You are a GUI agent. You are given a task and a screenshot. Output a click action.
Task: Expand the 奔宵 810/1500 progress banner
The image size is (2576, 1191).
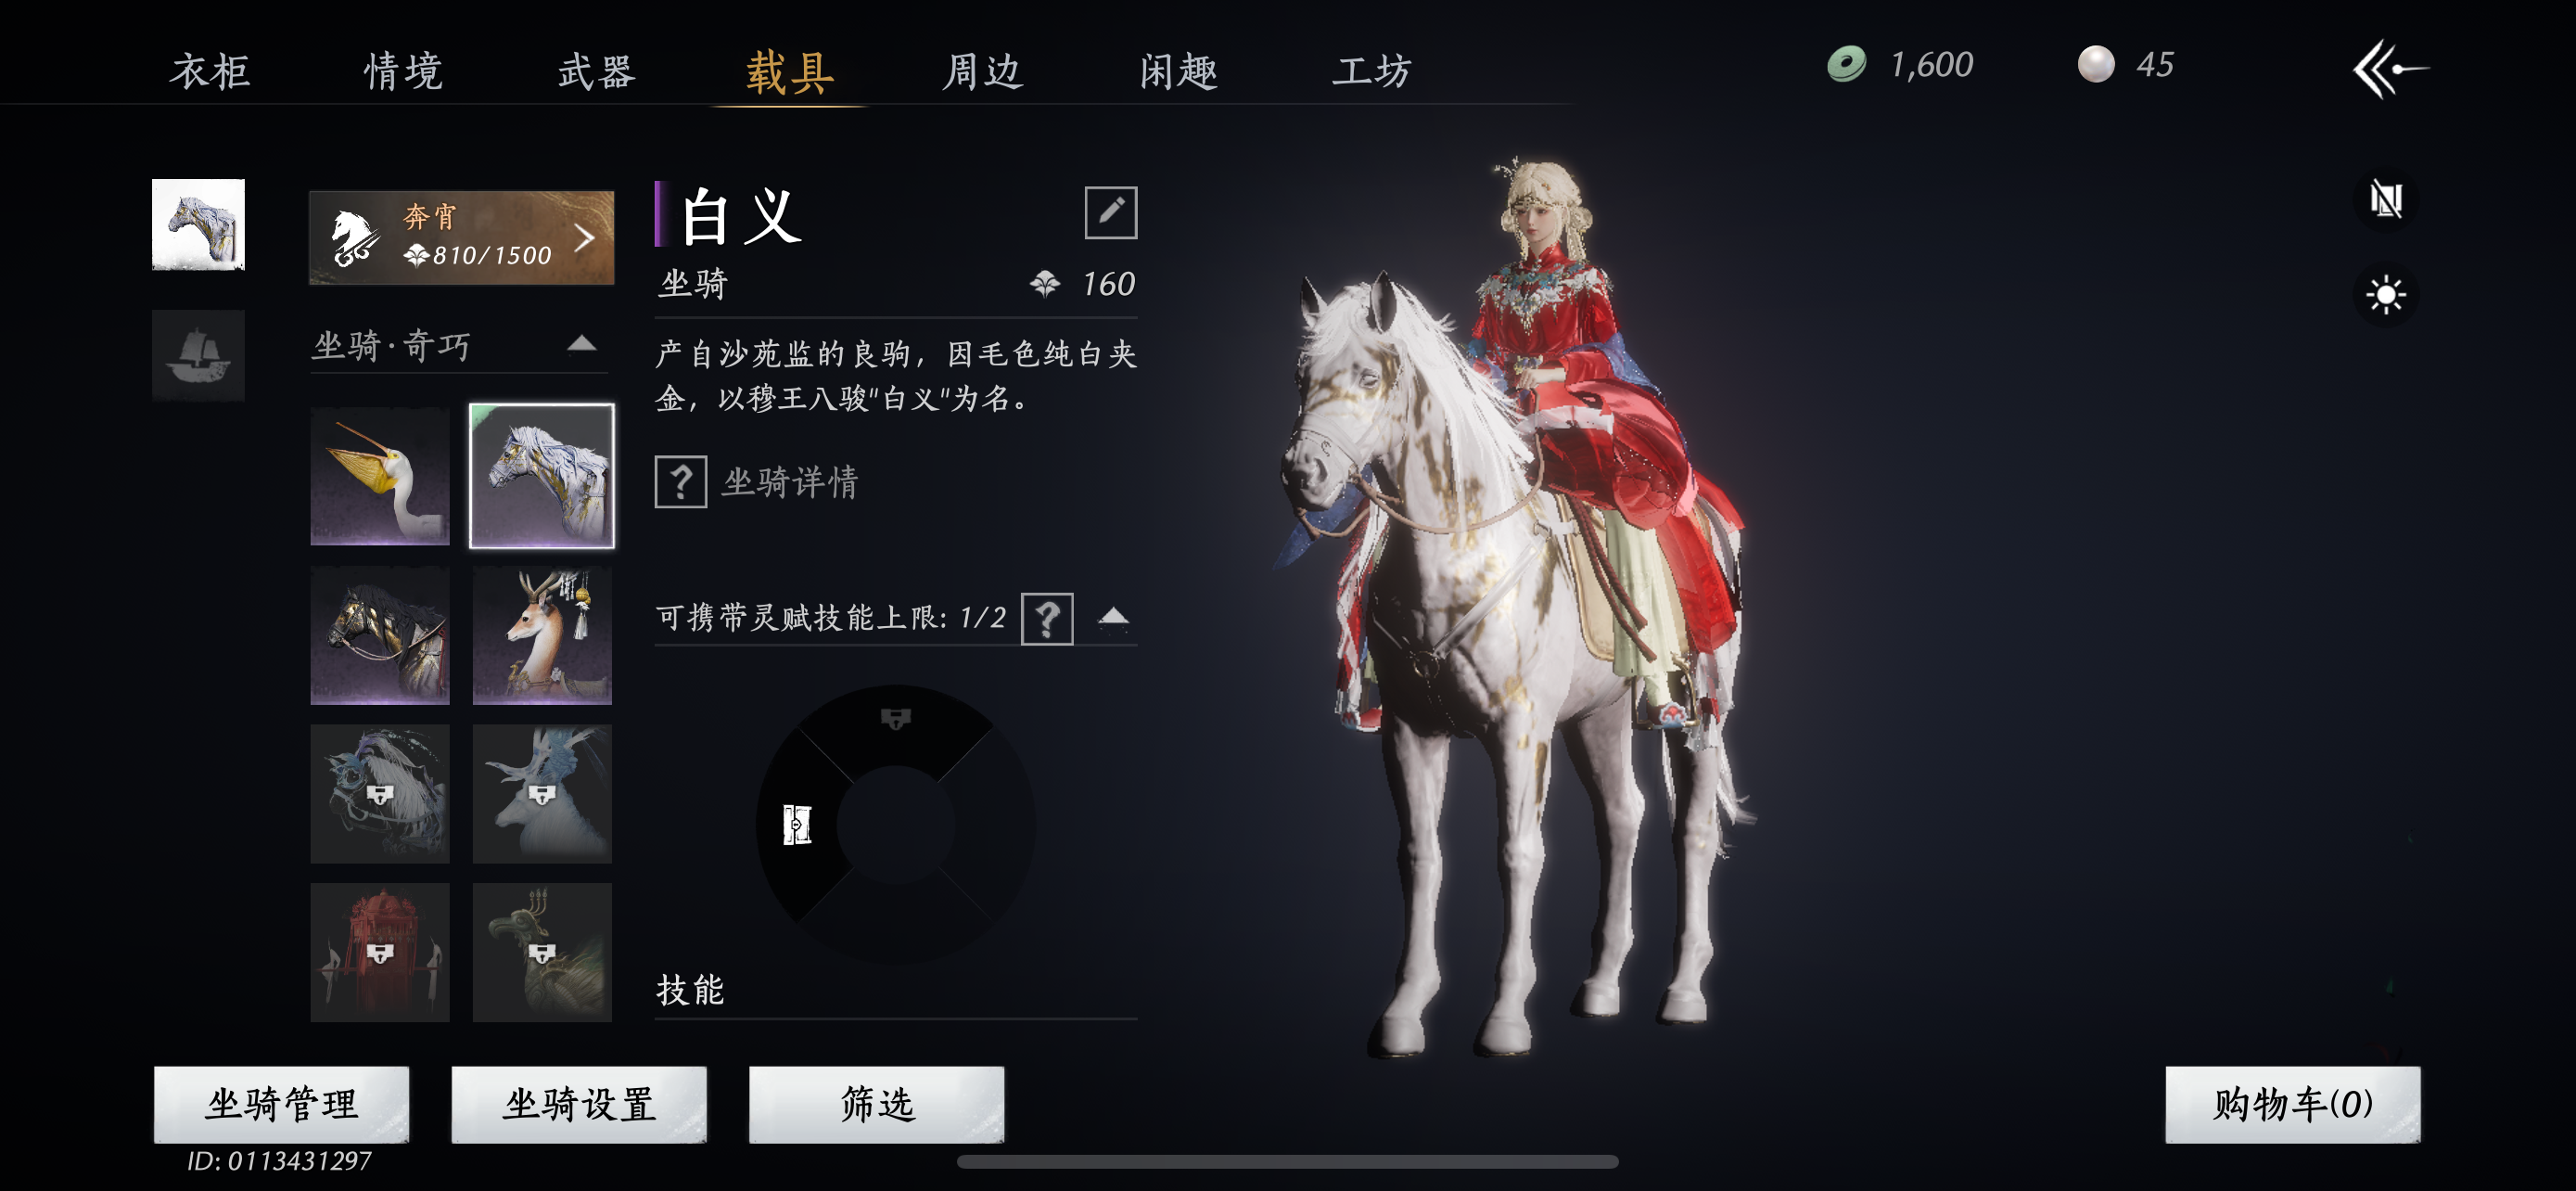(461, 237)
